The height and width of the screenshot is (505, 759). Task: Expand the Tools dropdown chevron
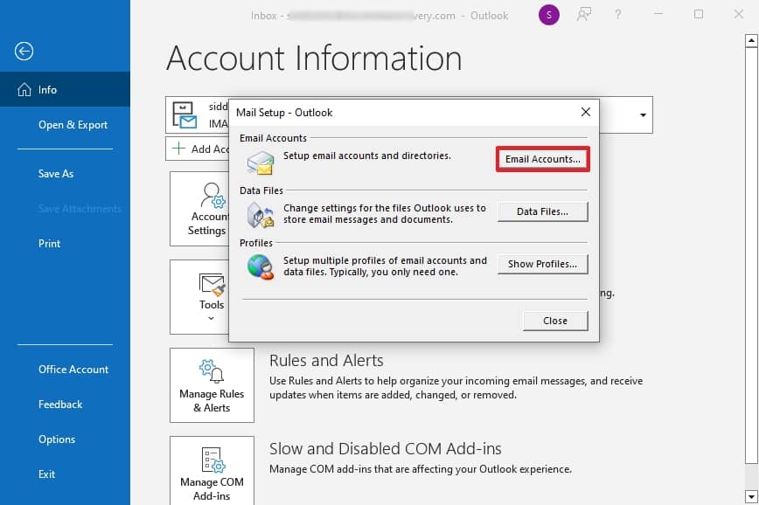[x=211, y=318]
